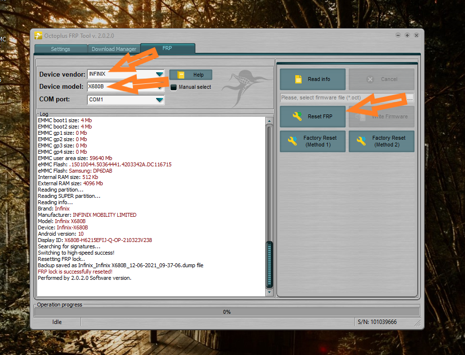Click the 'EMMC boot1 size: 4 Mb' line
Screen dimensions: 465x355
pyautogui.click(x=64, y=120)
